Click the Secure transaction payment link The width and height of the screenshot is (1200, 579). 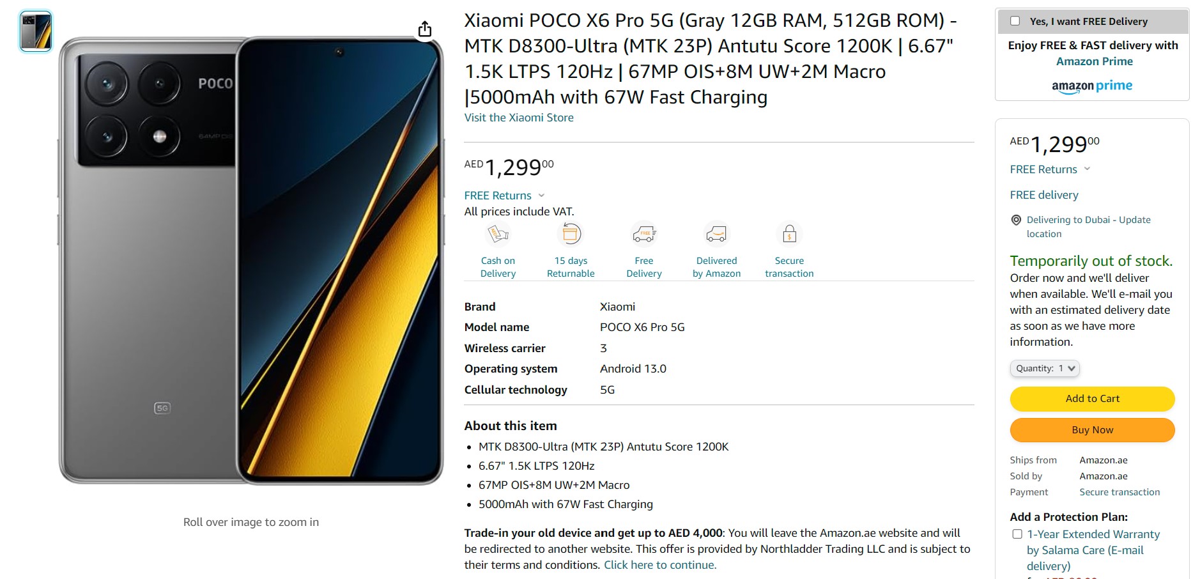[x=1119, y=492]
